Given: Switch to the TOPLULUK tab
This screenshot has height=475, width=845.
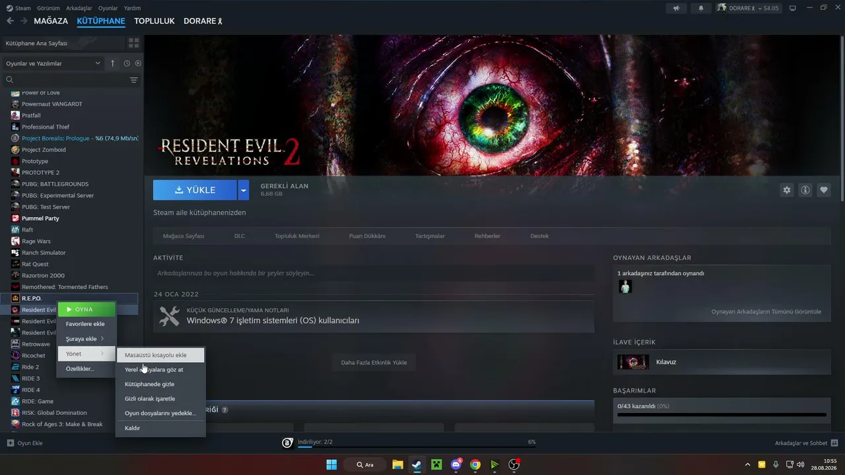Looking at the screenshot, I should 154,21.
